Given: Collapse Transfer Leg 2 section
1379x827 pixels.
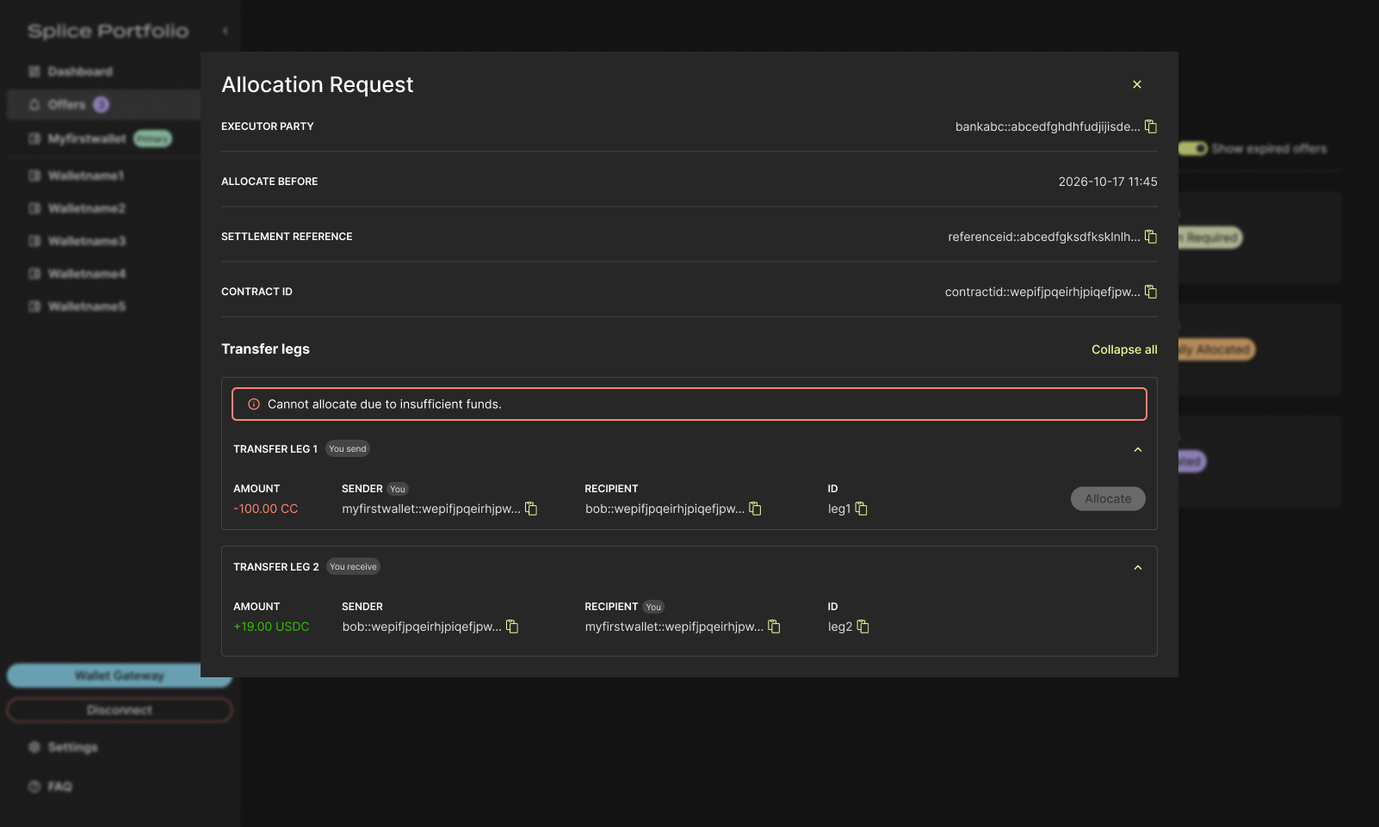Looking at the screenshot, I should [x=1137, y=567].
